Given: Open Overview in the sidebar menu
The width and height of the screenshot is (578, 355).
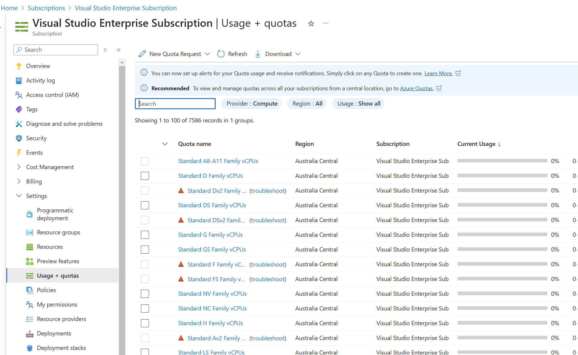Looking at the screenshot, I should (x=38, y=66).
